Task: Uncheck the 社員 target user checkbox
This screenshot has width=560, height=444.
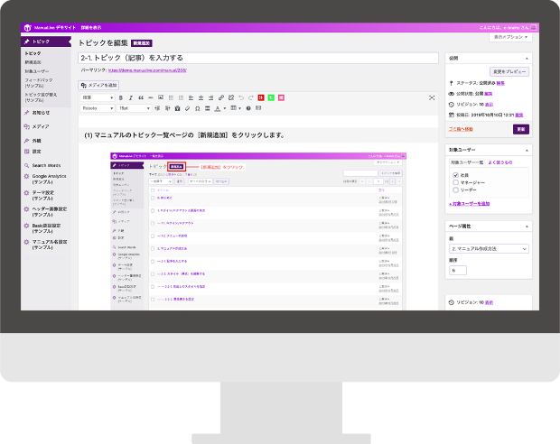Action: [457, 174]
